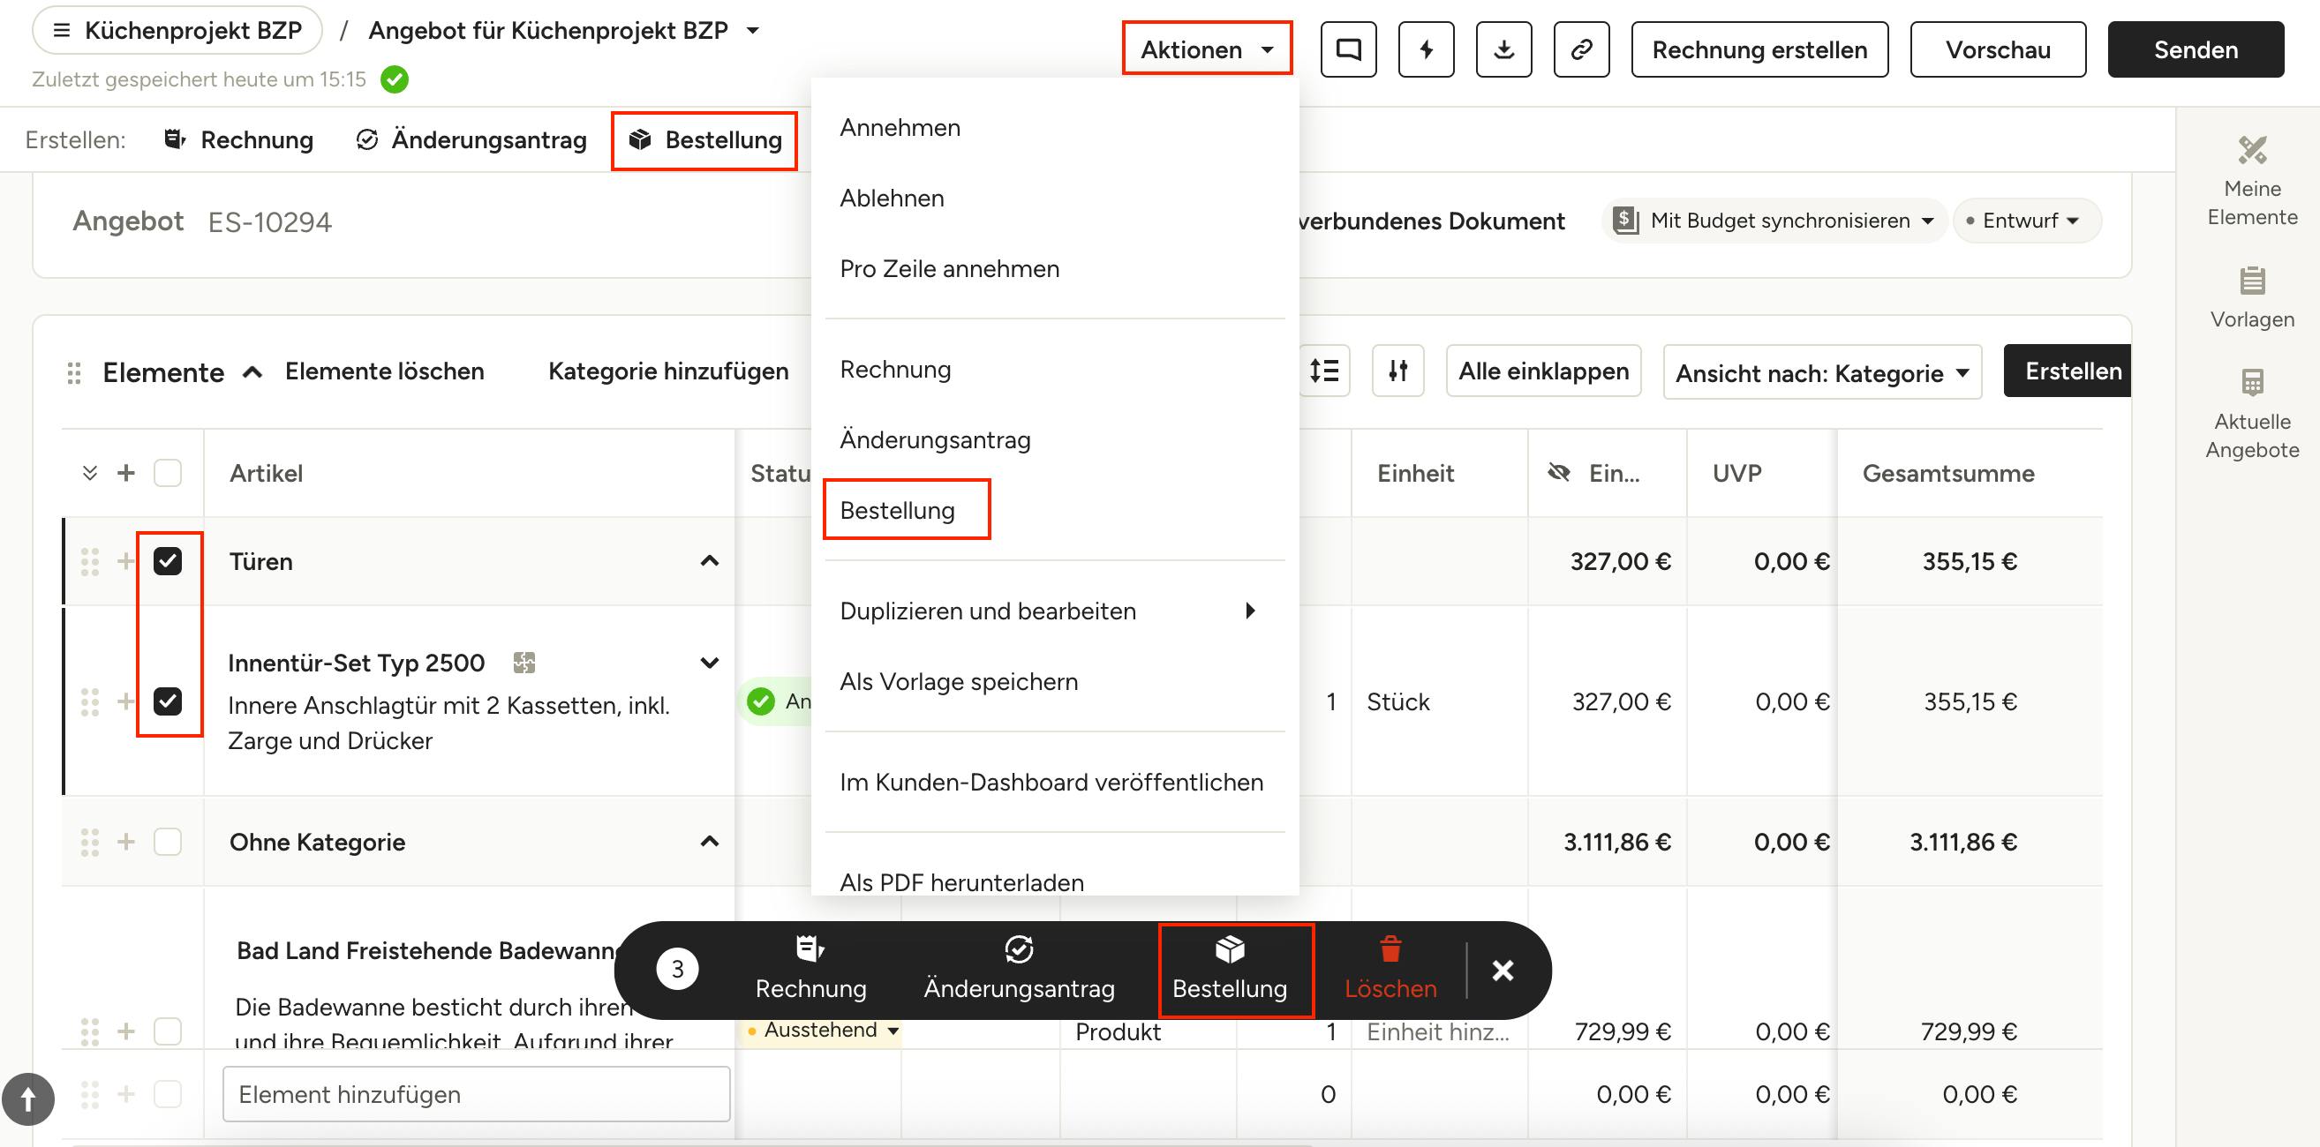Copy link using chain icon
This screenshot has width=2320, height=1147.
pos(1581,49)
